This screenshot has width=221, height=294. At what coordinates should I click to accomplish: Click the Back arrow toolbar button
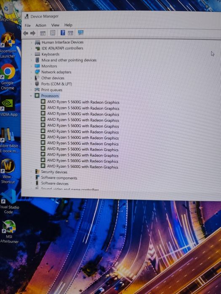[26, 33]
